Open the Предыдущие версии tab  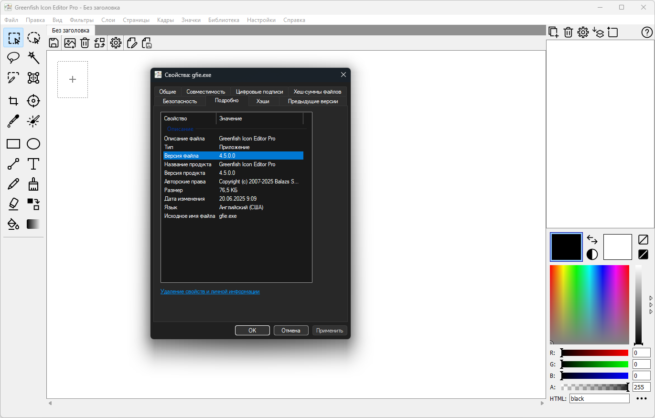coord(313,101)
